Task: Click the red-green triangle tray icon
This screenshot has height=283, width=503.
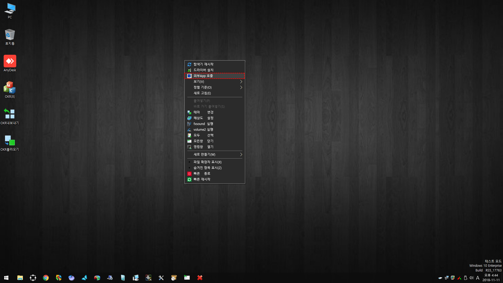Action: 459,278
